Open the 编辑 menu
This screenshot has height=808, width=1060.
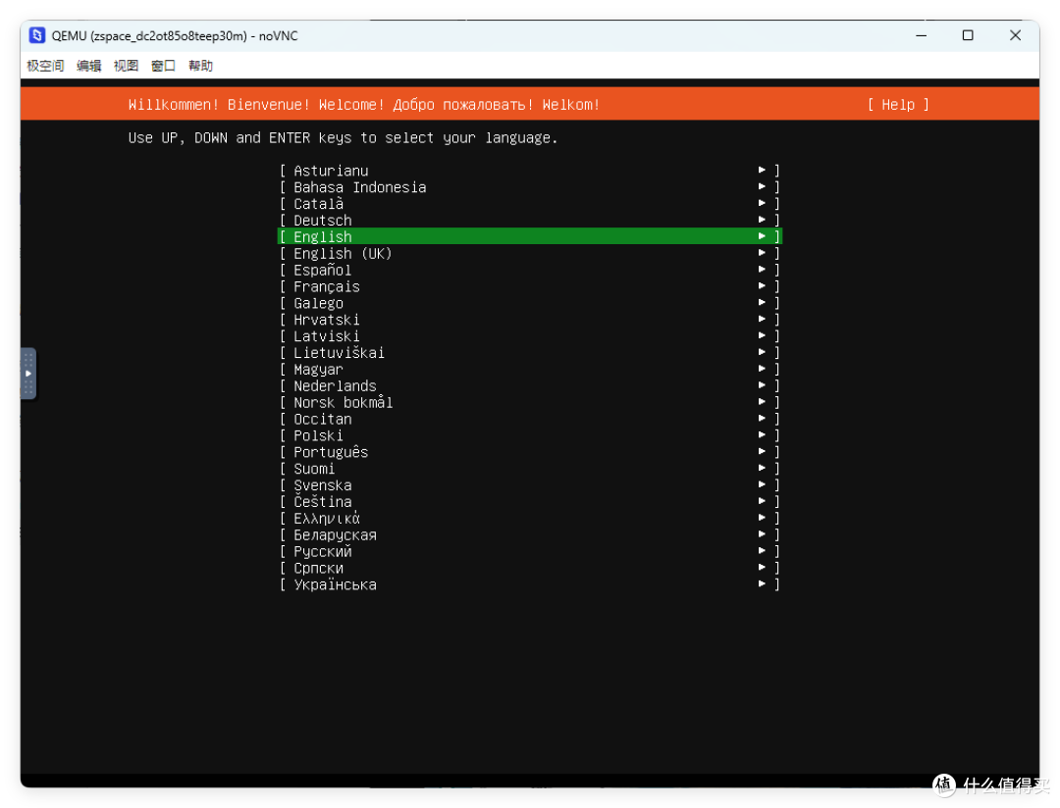tap(88, 66)
